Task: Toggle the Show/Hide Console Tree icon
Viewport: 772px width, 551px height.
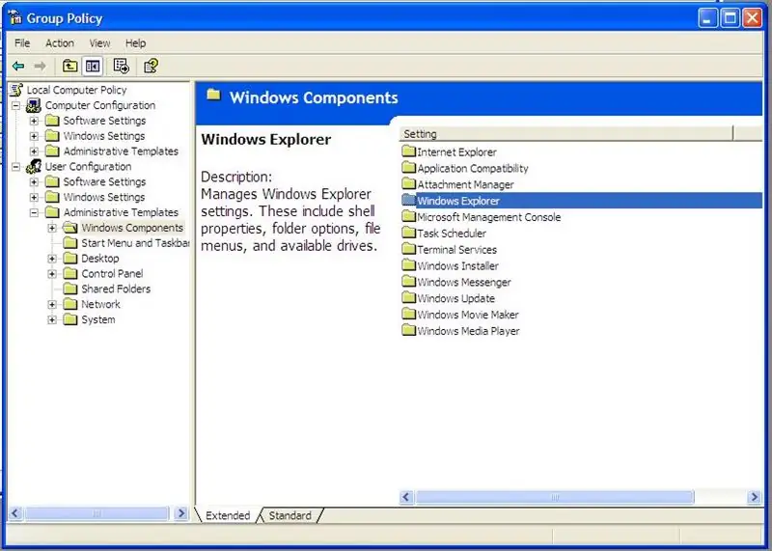Action: tap(93, 66)
